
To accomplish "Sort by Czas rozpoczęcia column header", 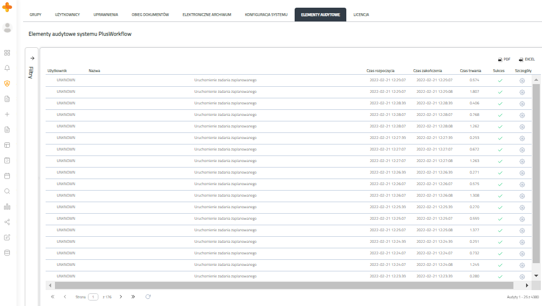I will [381, 70].
